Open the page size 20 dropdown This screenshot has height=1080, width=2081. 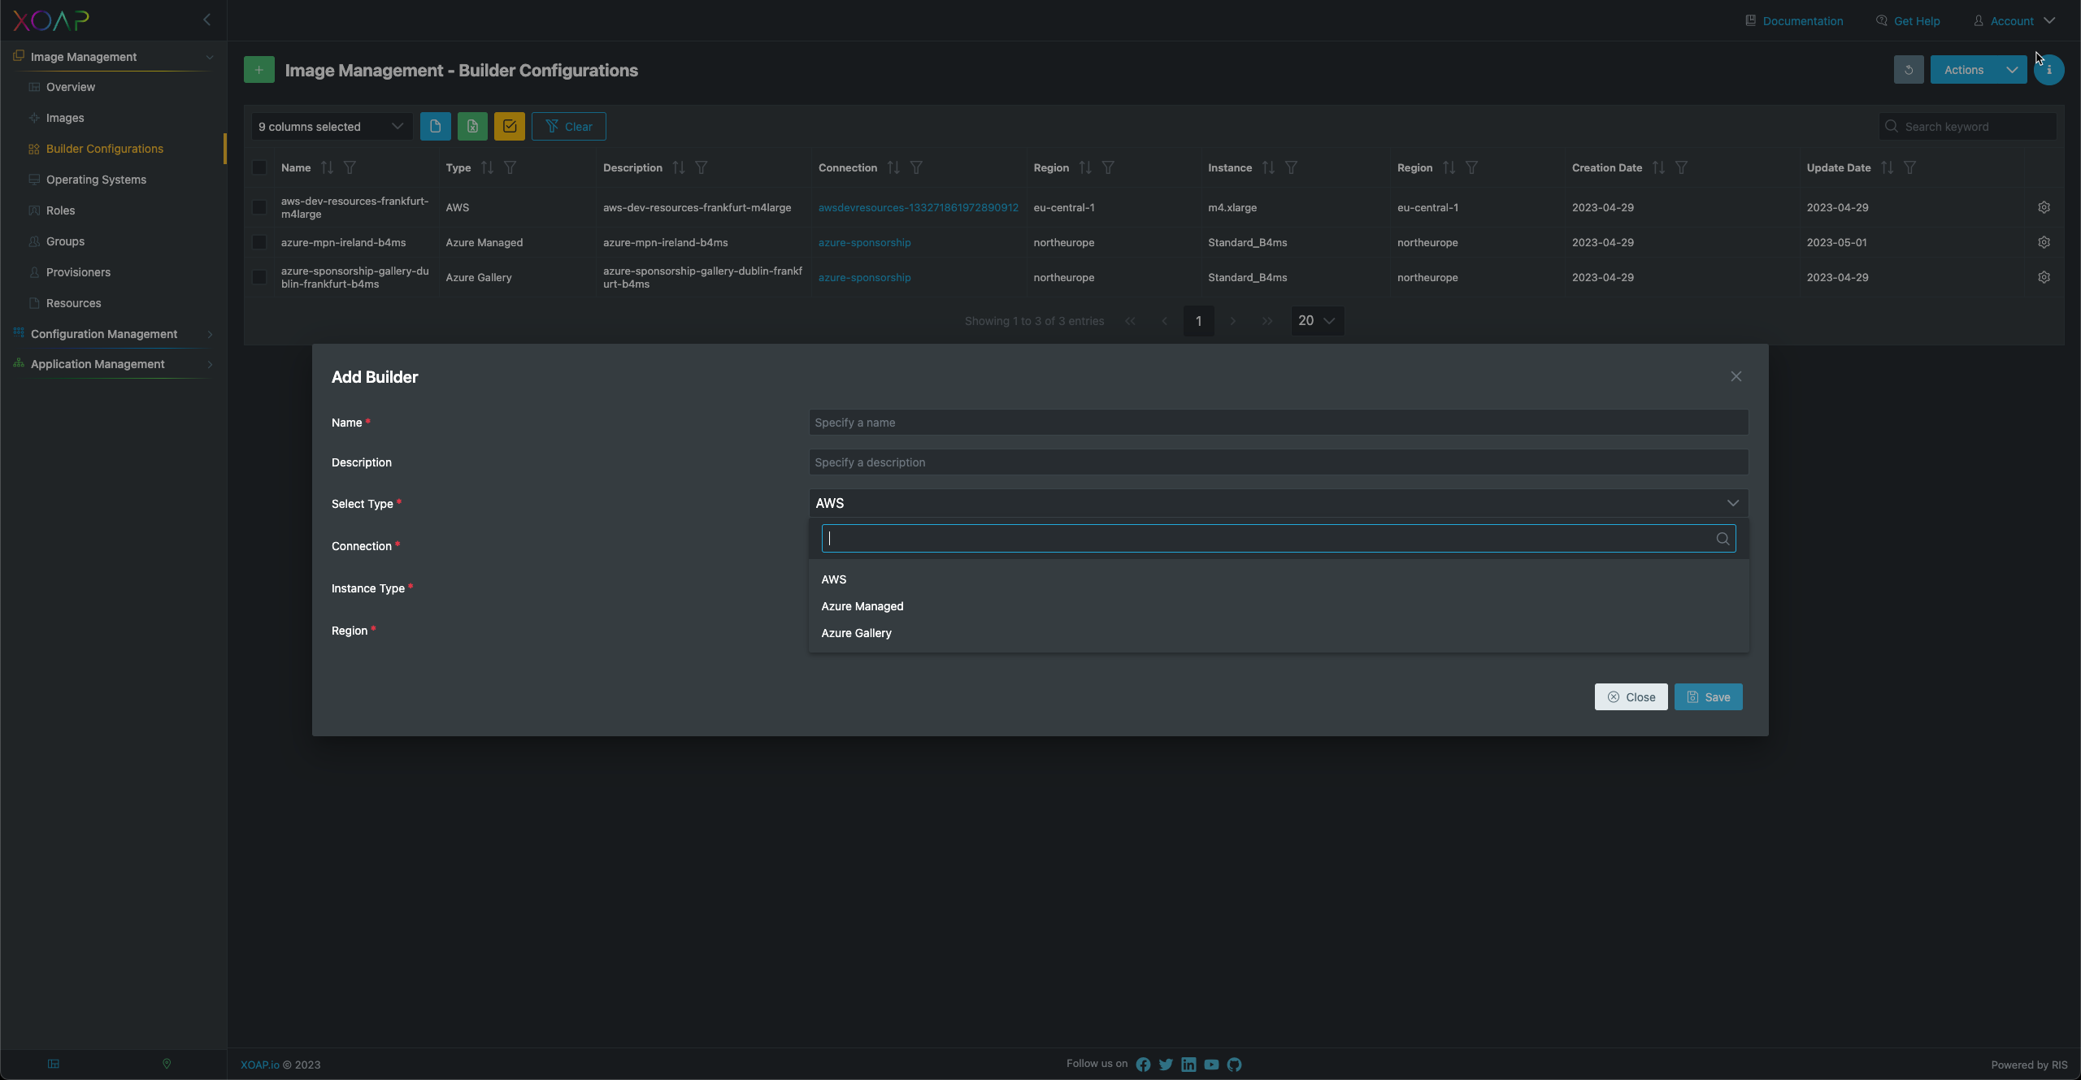pos(1317,321)
